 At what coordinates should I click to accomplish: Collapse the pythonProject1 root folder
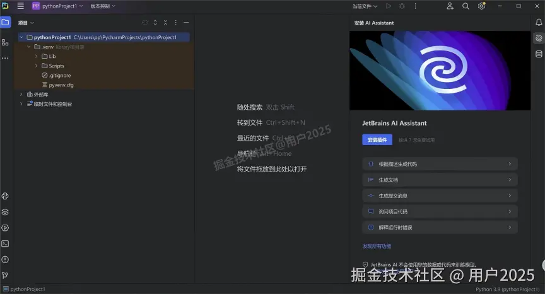(x=21, y=37)
